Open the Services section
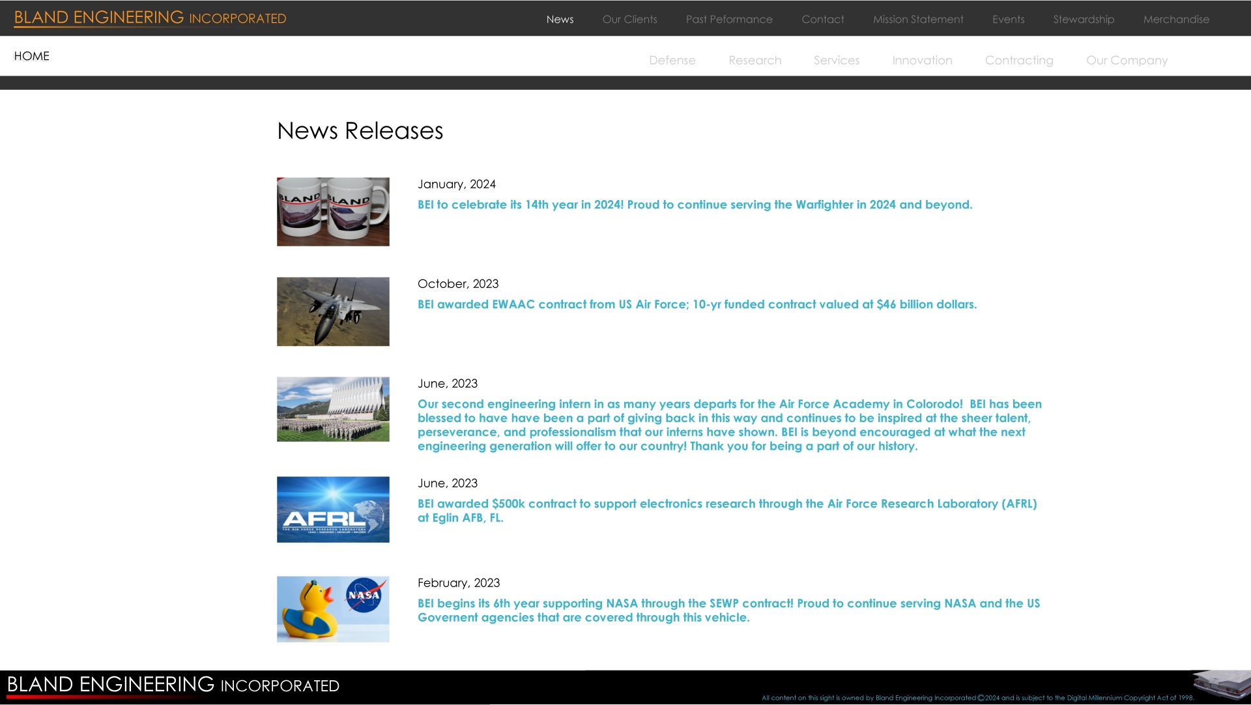 tap(836, 60)
